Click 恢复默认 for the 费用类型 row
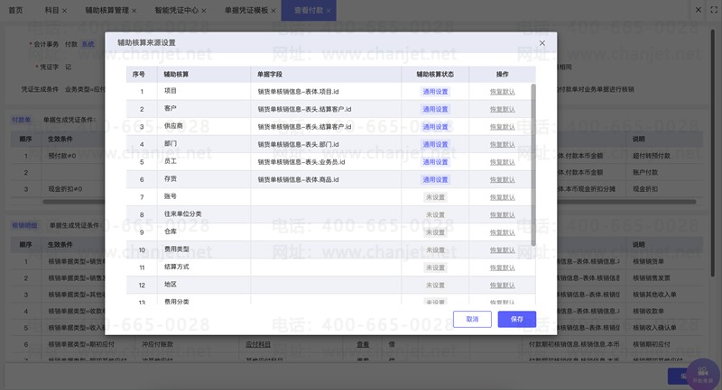Image resolution: width=722 pixels, height=390 pixels. pyautogui.click(x=502, y=250)
